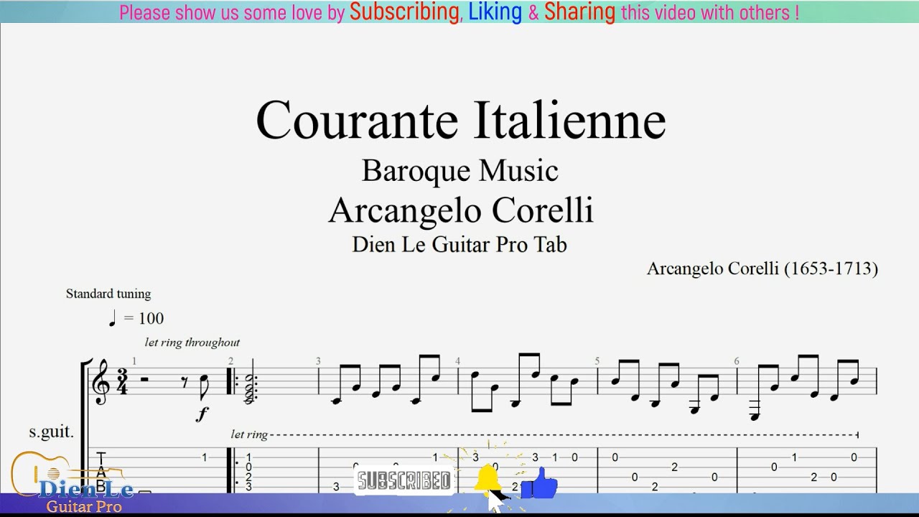The image size is (919, 517).
Task: Click the Courante Italienne title
Action: pos(461,120)
